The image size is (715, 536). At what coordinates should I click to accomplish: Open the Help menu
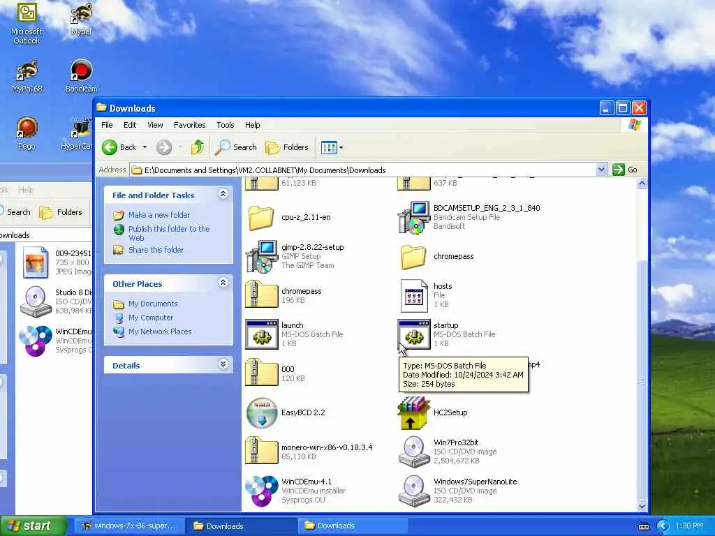252,125
